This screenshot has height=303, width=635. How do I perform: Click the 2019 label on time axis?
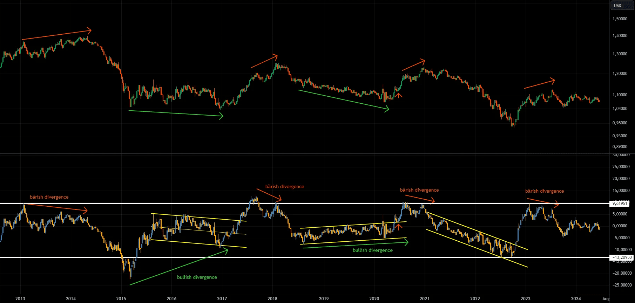click(x=324, y=299)
